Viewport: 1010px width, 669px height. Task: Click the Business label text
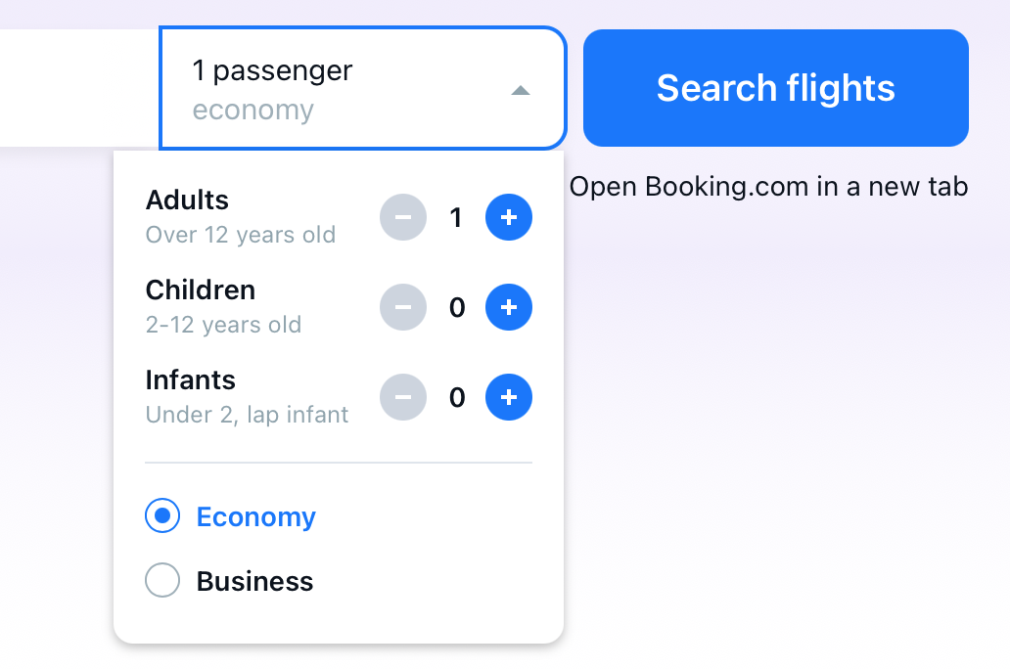(x=255, y=581)
